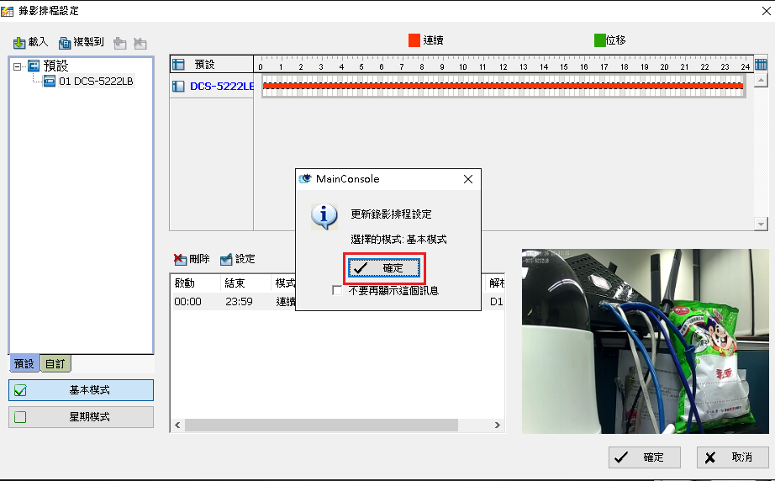Click the 刪除 (Delete) schedule icon
The image size is (775, 481).
179,259
